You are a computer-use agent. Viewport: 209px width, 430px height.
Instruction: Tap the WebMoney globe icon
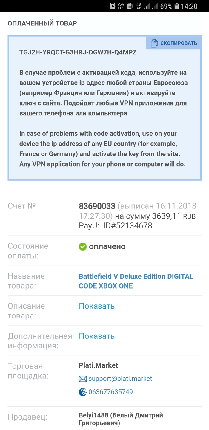[83, 392]
